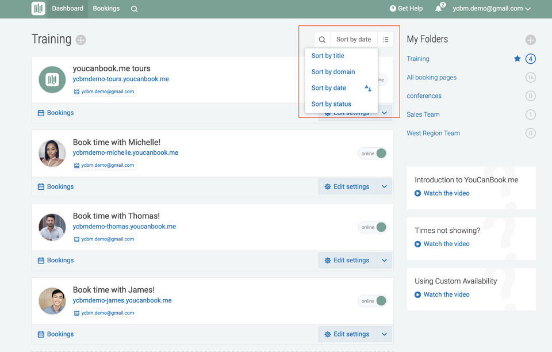Click the list view icon beside sort
The image size is (552, 352).
pos(386,40)
